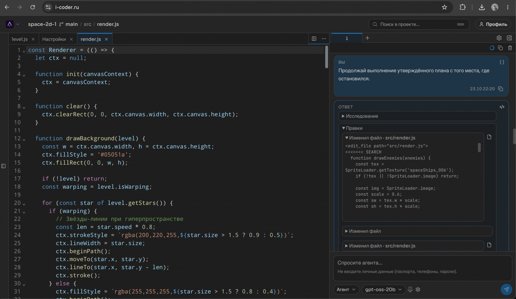This screenshot has width=516, height=299.
Task: Click the code editor vertical scrollbar
Action: coord(326,57)
